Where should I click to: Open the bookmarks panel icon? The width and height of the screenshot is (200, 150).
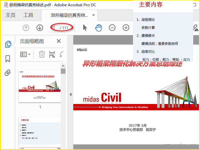pyautogui.click(x=8, y=59)
